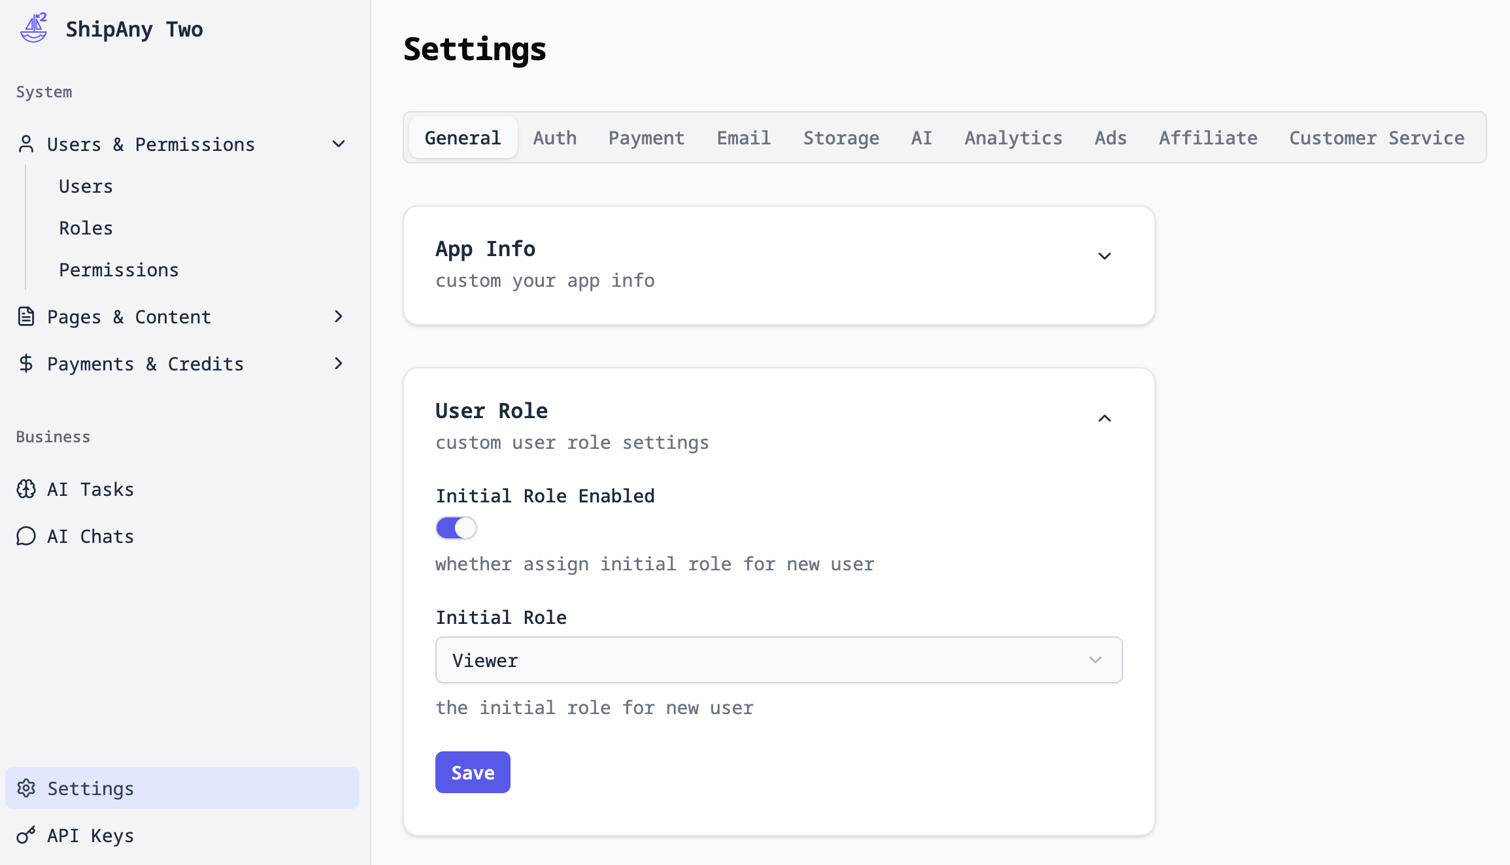Click the Users & Permissions person icon
Image resolution: width=1510 pixels, height=865 pixels.
pos(26,144)
